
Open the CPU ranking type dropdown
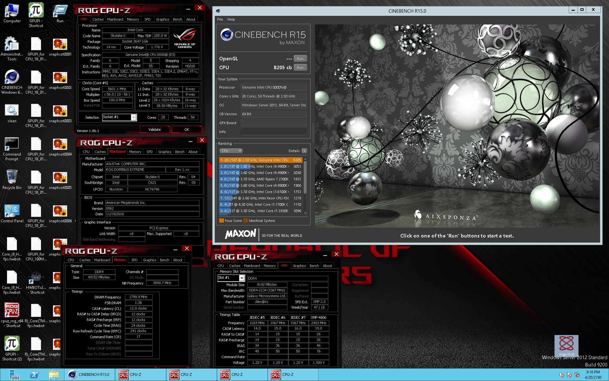pos(231,151)
